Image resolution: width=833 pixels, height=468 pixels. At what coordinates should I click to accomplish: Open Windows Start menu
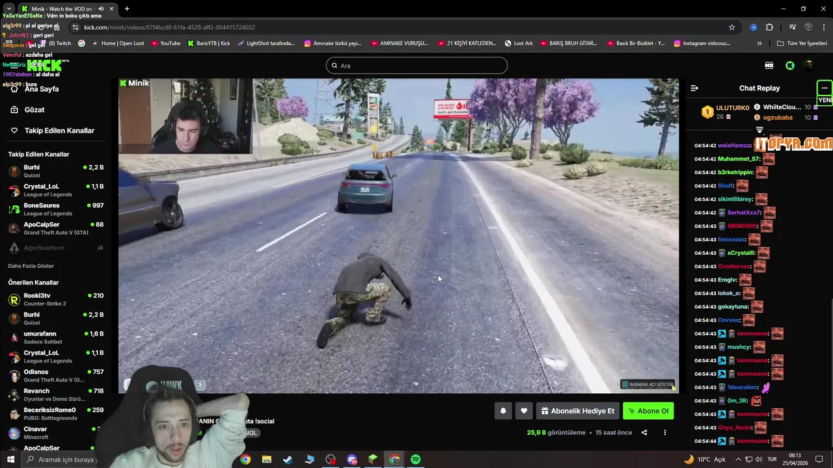[x=10, y=460]
